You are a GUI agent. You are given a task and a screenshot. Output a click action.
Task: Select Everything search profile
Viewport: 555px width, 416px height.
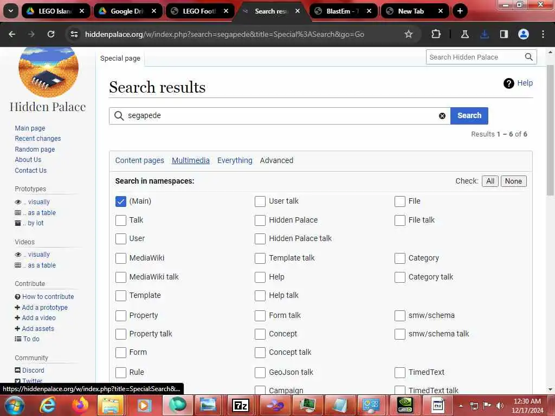click(235, 160)
